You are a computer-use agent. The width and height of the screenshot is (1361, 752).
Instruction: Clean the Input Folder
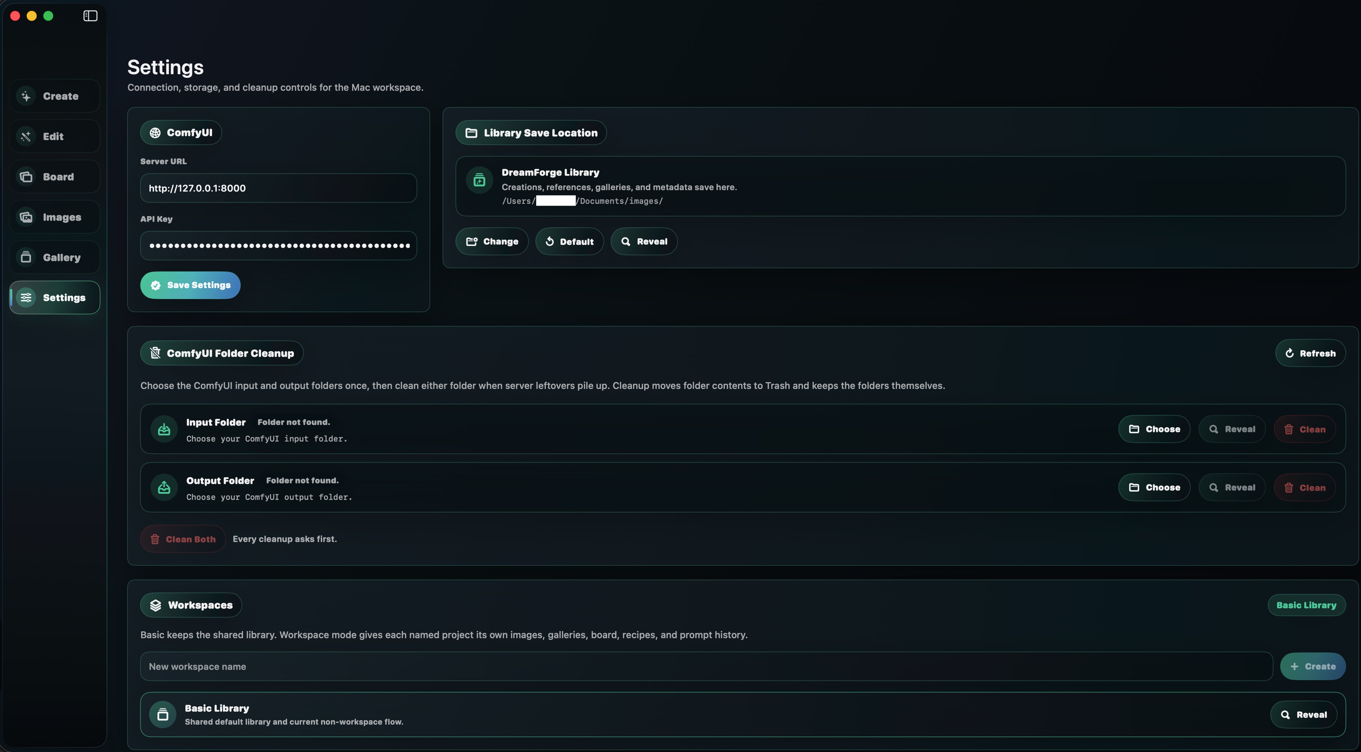click(x=1305, y=429)
